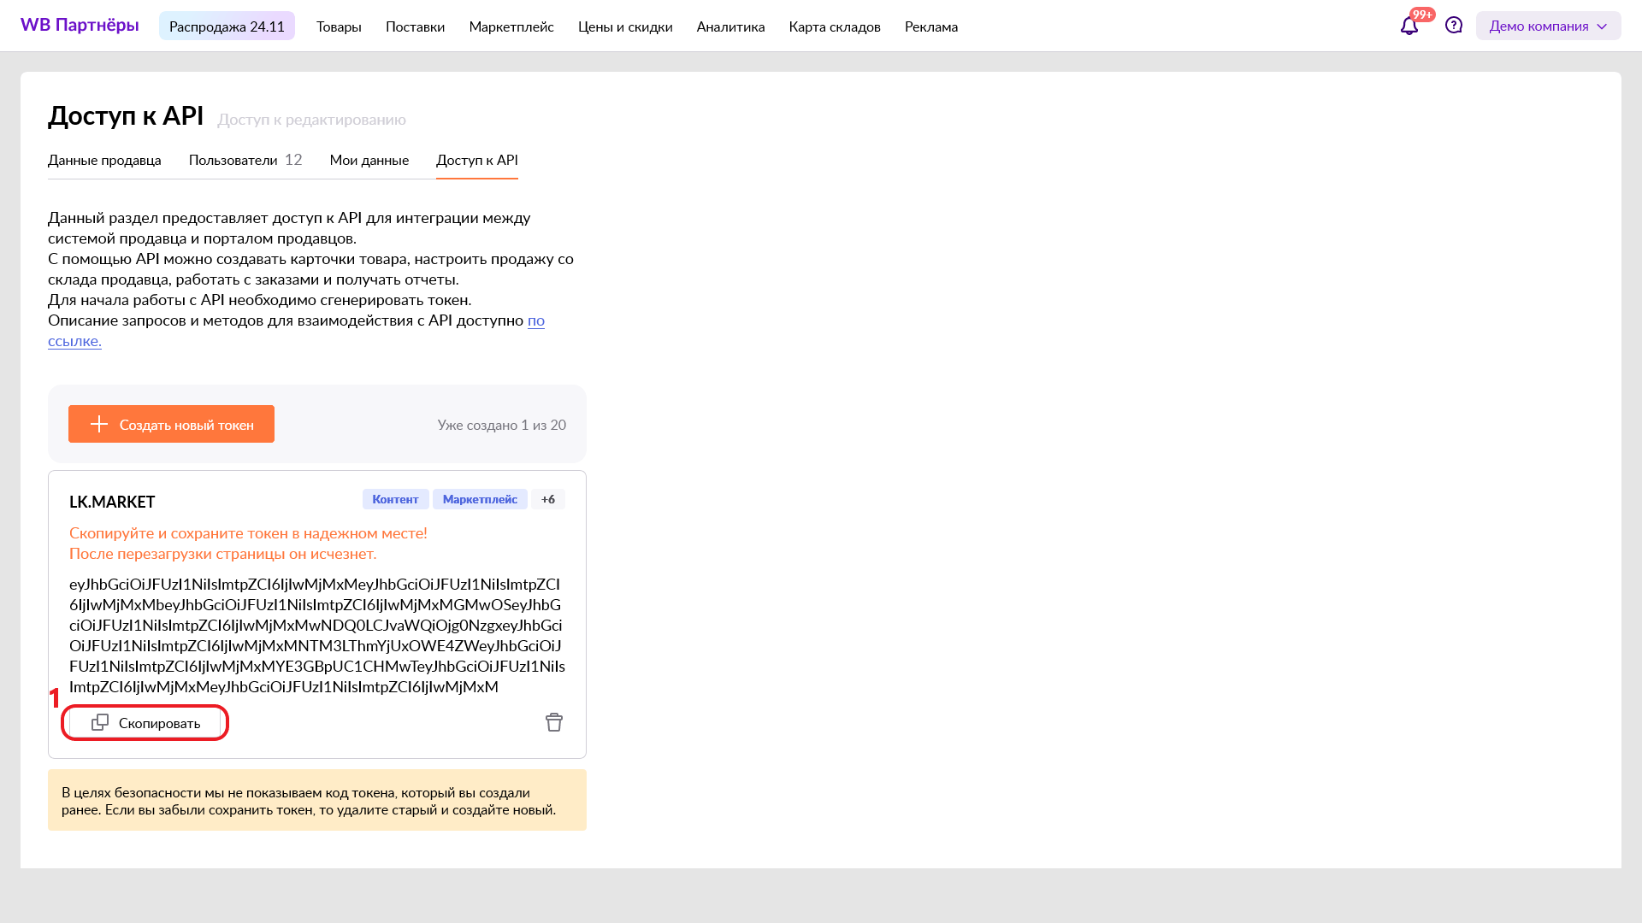1642x923 pixels.
Task: Open the Цены и скидки menu
Action: click(625, 26)
